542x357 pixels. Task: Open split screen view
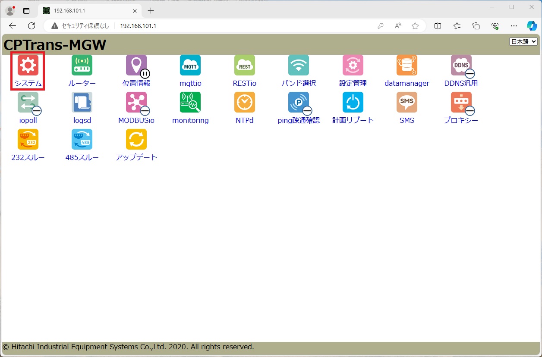[x=438, y=26]
